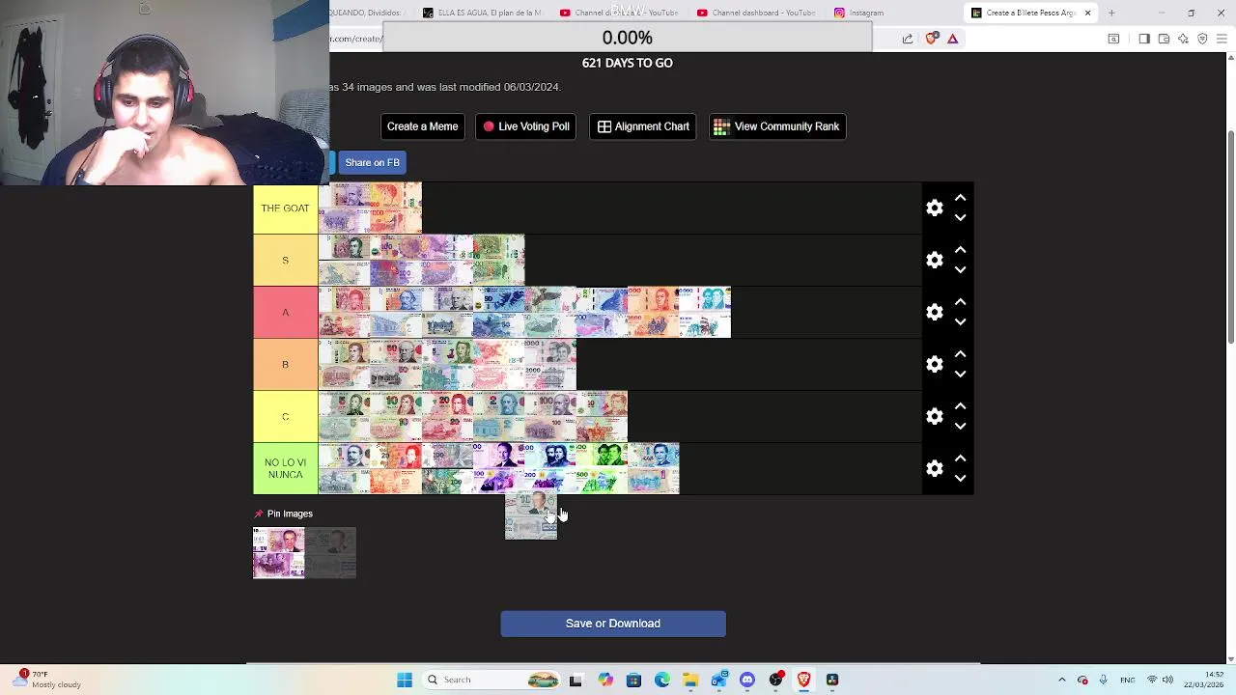Move C tier down with down arrow
The height and width of the screenshot is (695, 1236).
(x=960, y=427)
